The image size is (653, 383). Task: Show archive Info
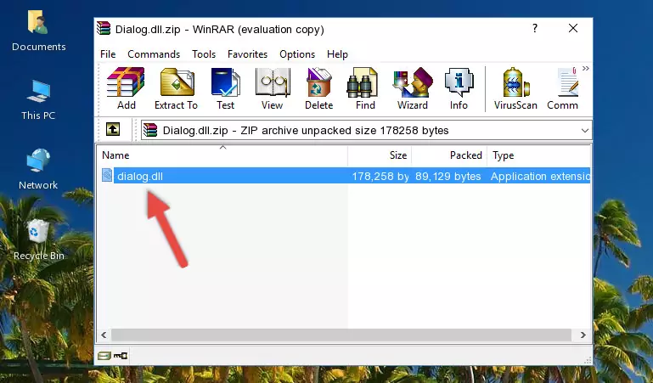pyautogui.click(x=459, y=88)
